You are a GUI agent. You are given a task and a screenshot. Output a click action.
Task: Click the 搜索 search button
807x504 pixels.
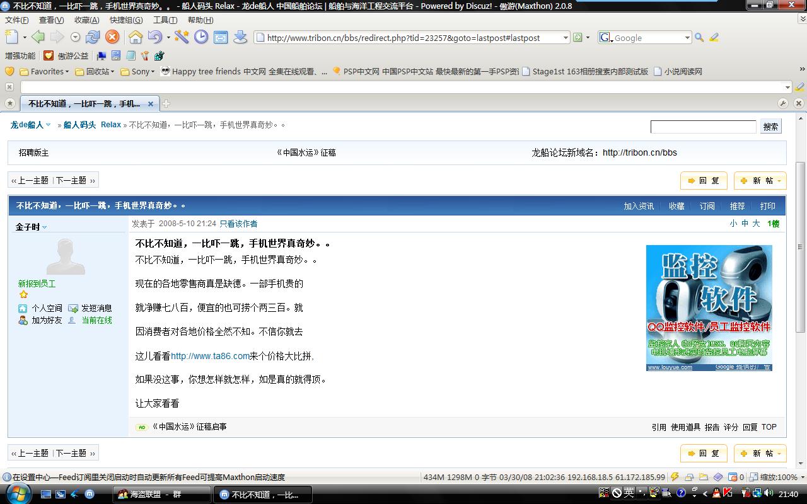coord(770,127)
